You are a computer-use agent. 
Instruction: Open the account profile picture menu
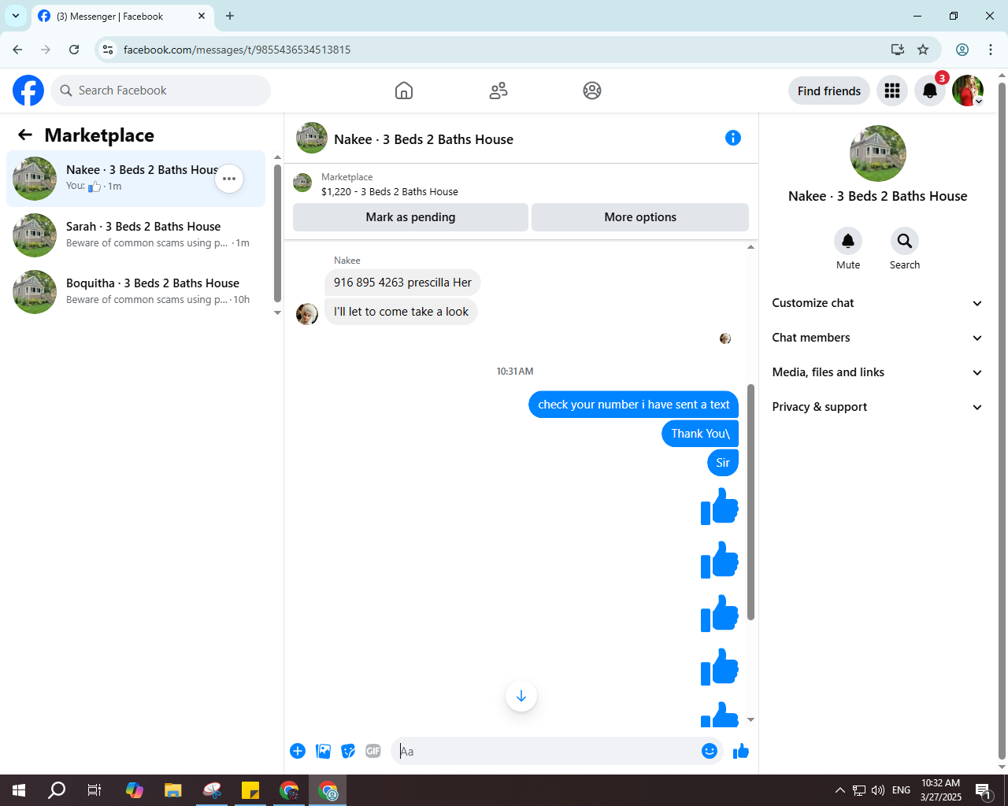tap(968, 91)
